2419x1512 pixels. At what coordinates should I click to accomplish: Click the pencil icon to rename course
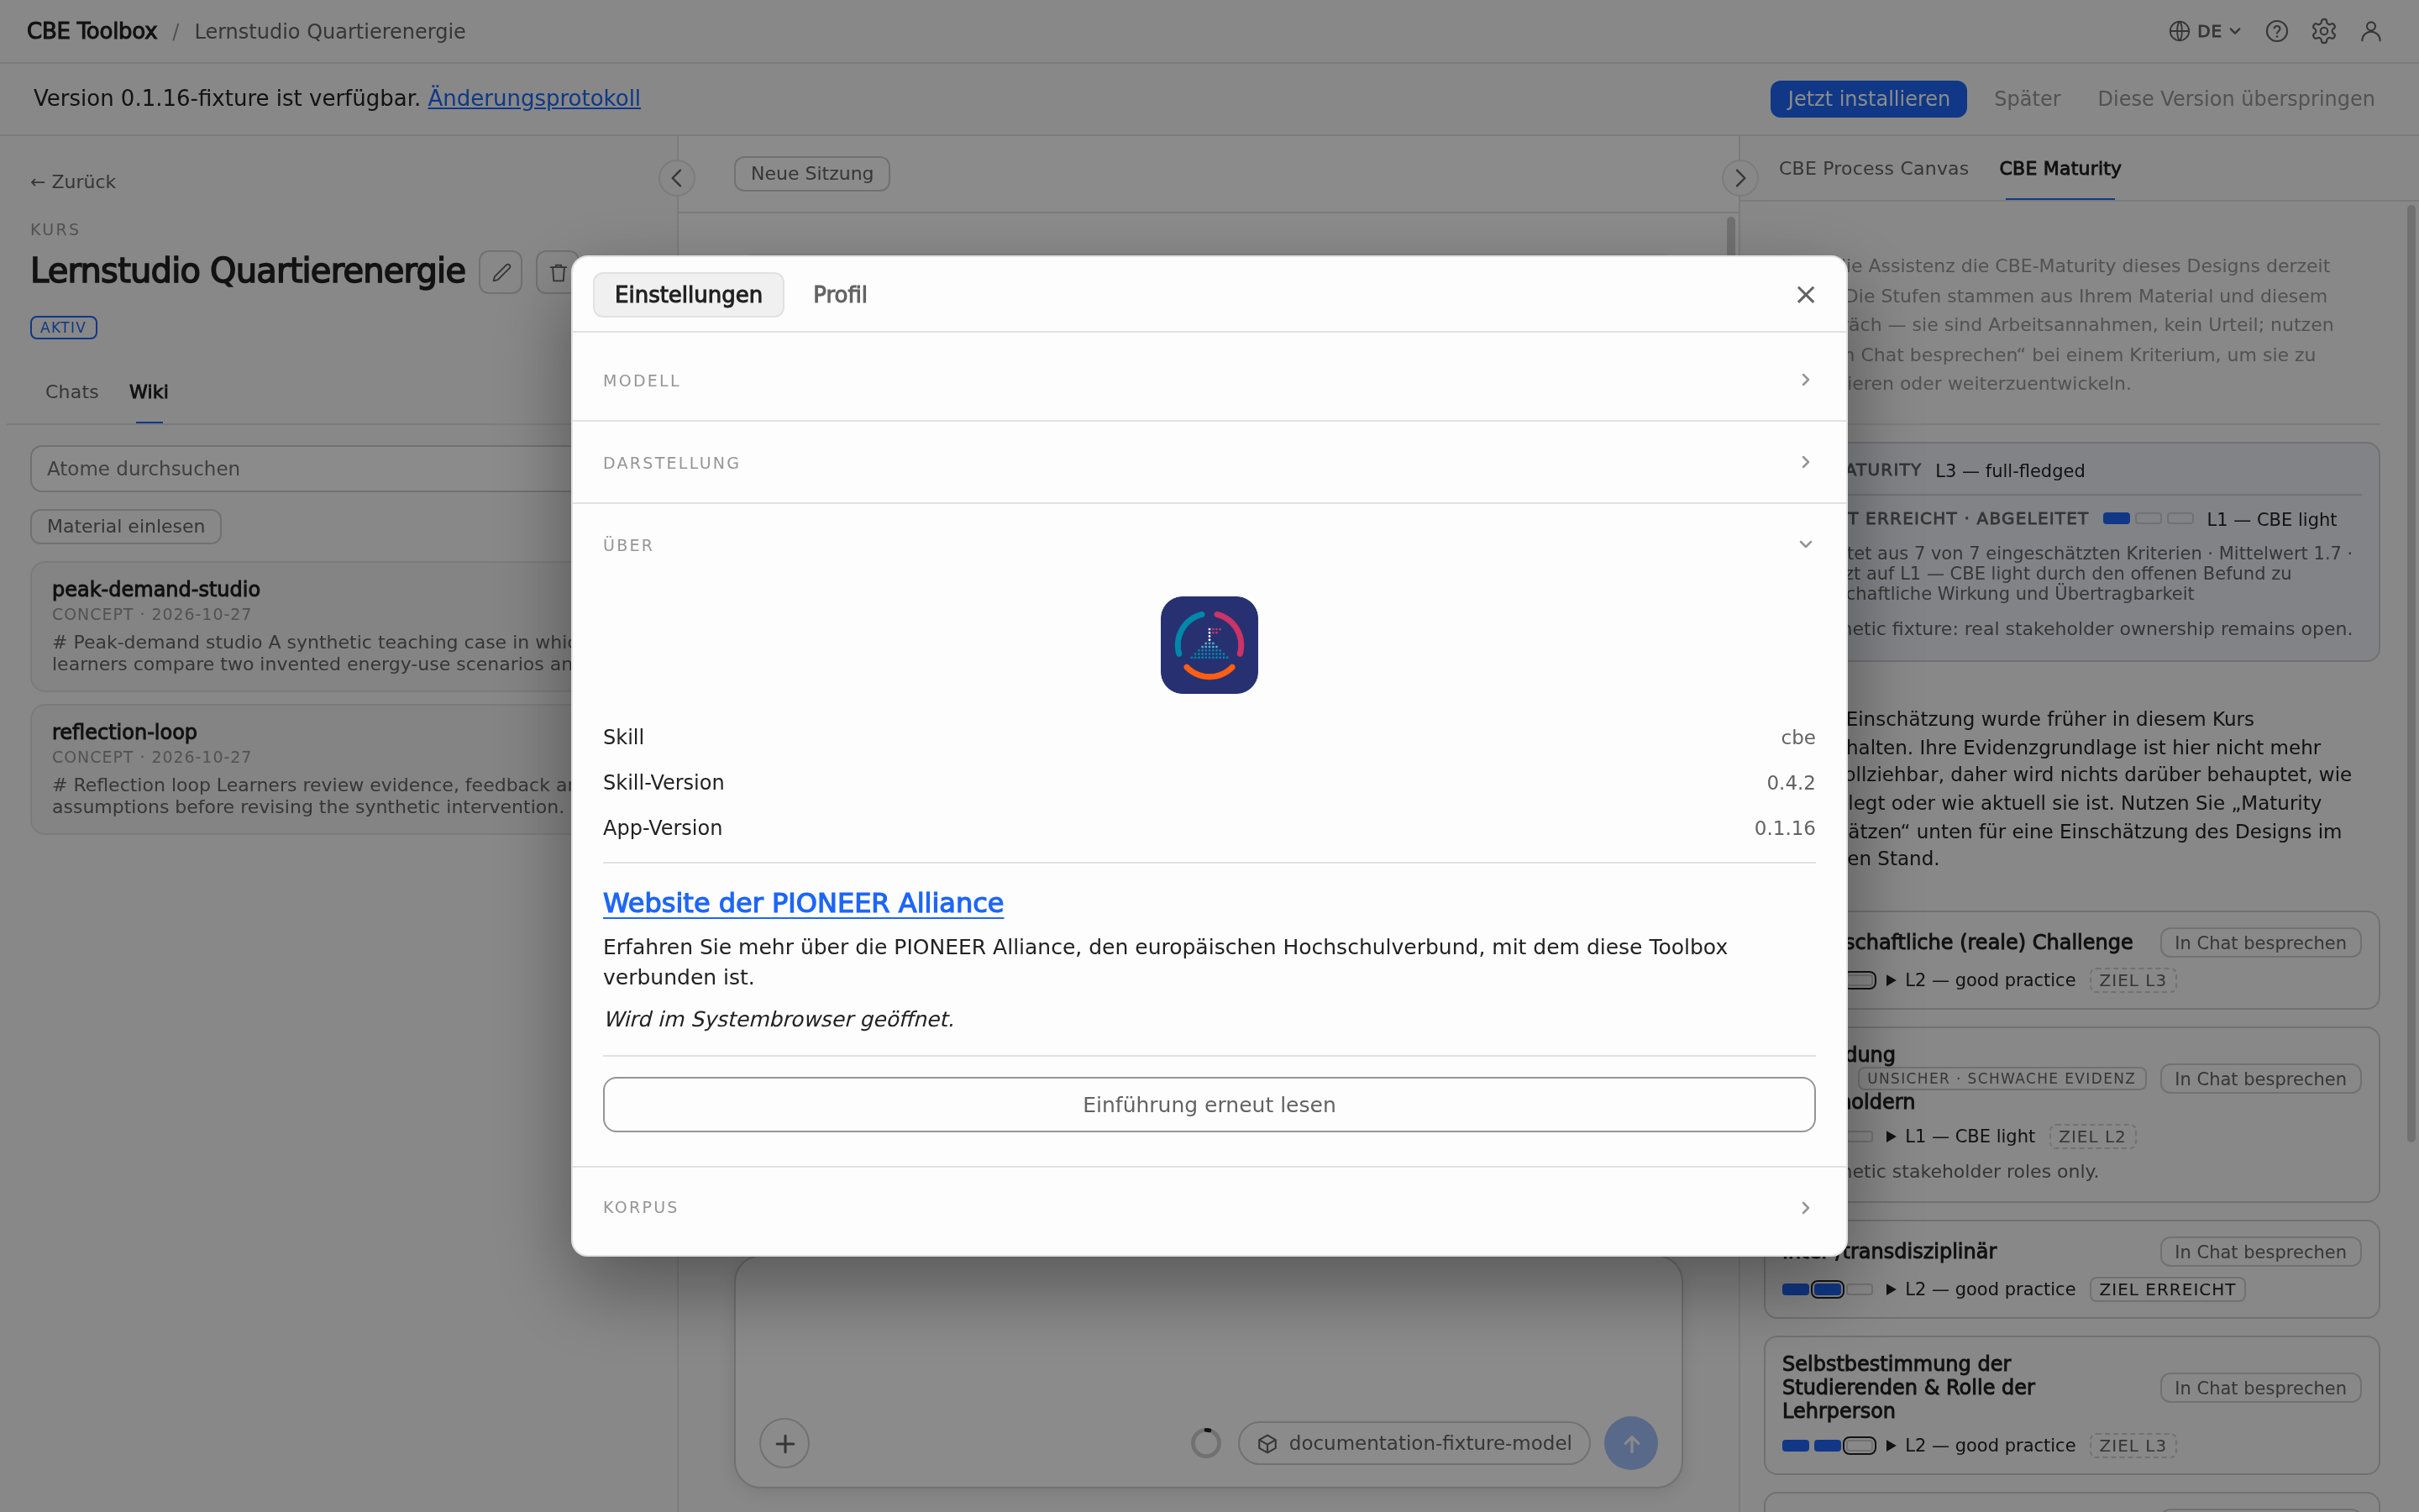[x=501, y=272]
